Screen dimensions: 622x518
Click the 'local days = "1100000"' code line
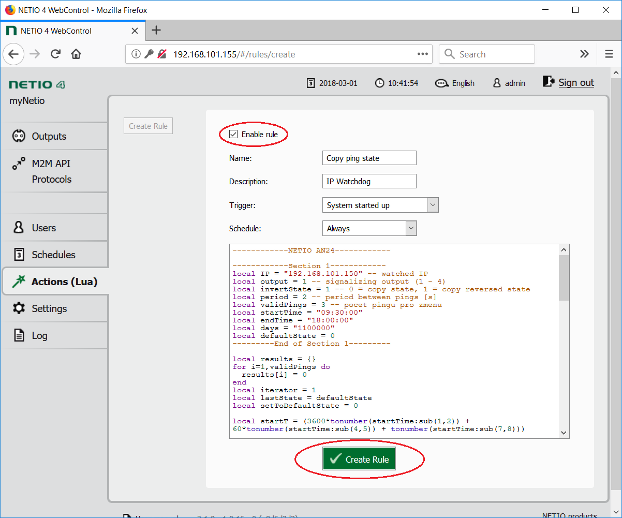pos(284,328)
